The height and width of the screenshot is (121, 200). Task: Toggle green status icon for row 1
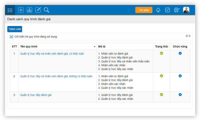click(x=161, y=53)
